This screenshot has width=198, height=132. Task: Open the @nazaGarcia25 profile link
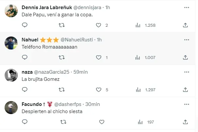point(53,72)
